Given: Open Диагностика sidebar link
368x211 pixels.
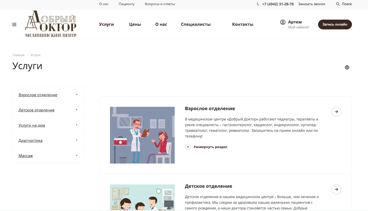Looking at the screenshot, I should 31,141.
